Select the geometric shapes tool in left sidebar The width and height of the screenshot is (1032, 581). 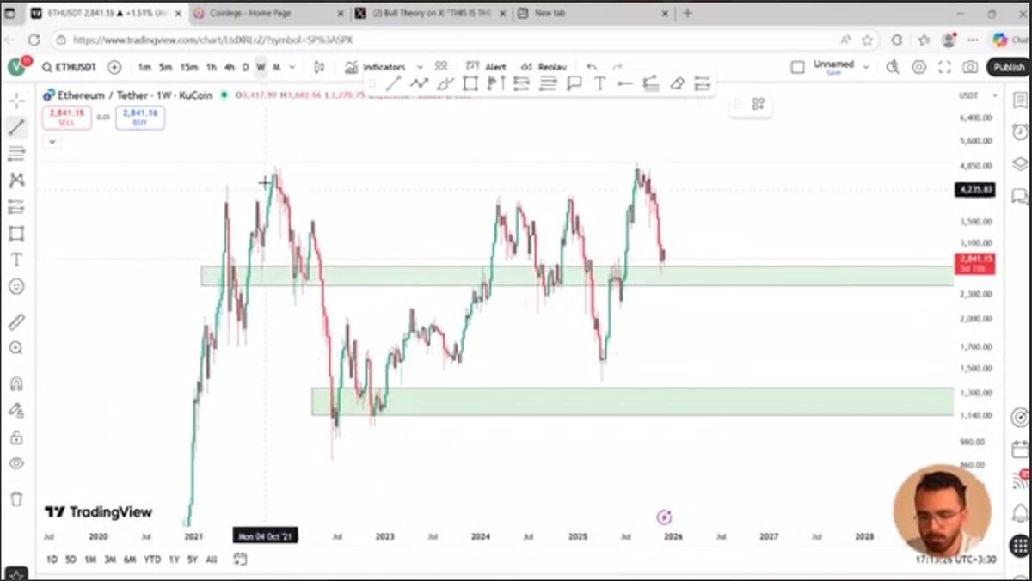(16, 234)
